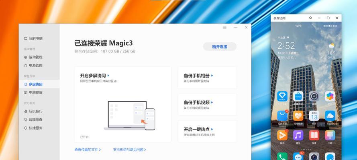The image size is (357, 160).
Task: Tap the location pin on the phone home screen
Action: tap(288, 37)
